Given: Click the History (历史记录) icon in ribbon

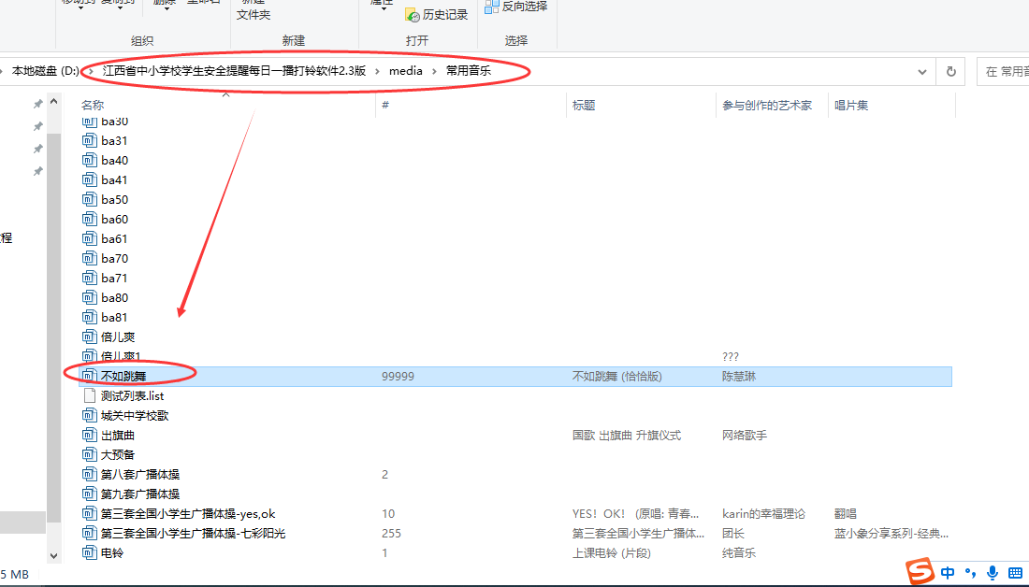Looking at the screenshot, I should point(412,14).
